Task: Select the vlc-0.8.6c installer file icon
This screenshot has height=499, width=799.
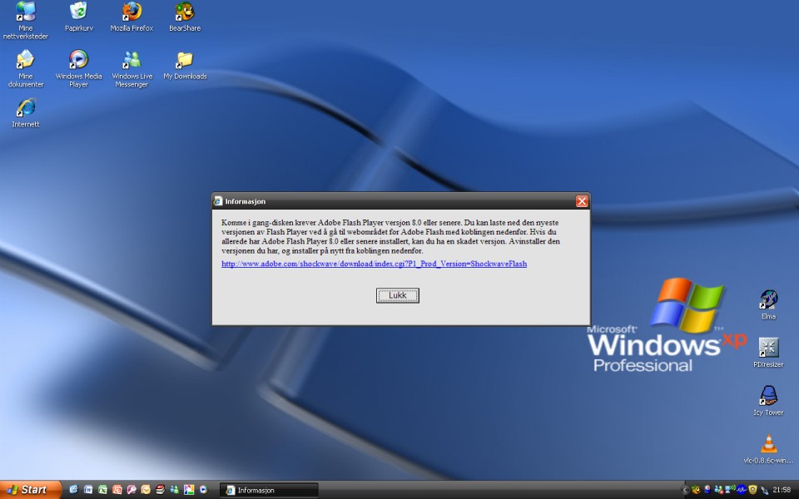Action: [768, 448]
